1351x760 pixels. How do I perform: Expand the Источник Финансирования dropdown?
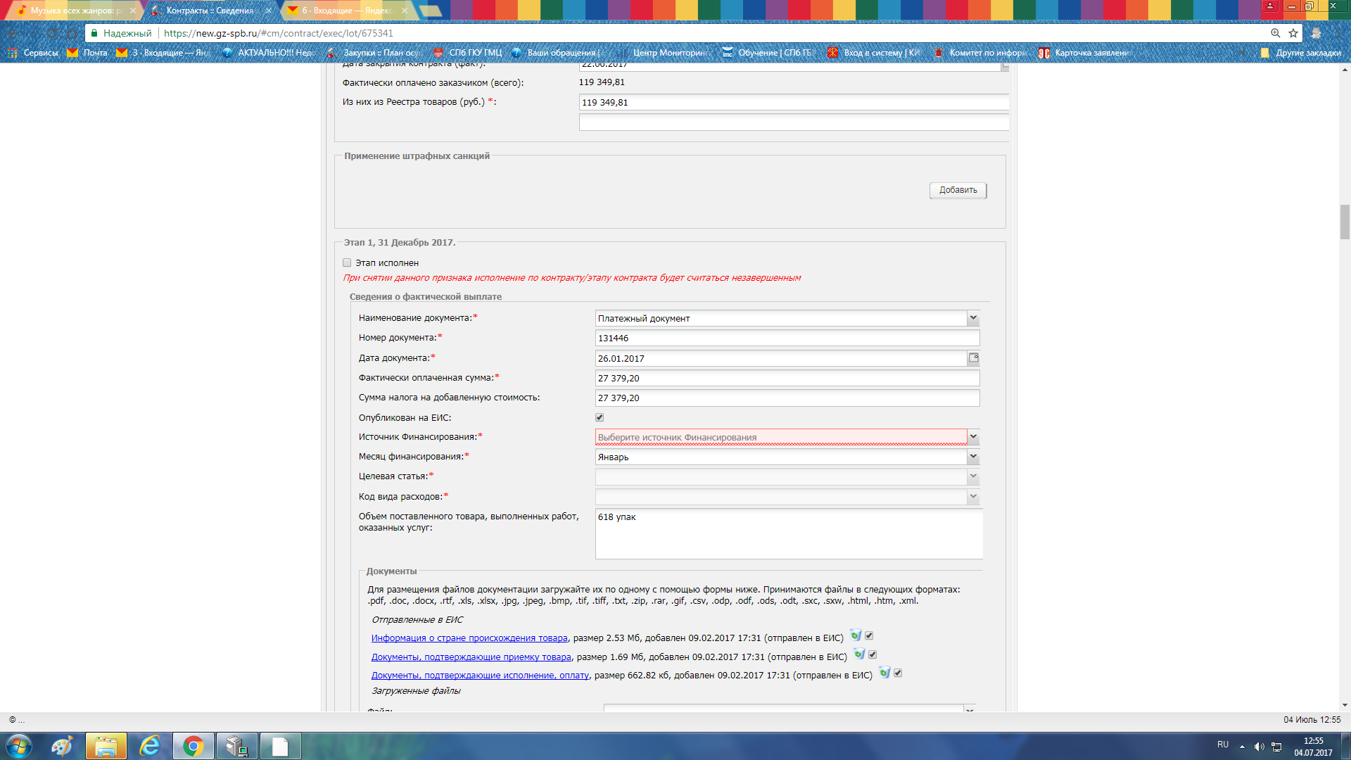pos(973,437)
